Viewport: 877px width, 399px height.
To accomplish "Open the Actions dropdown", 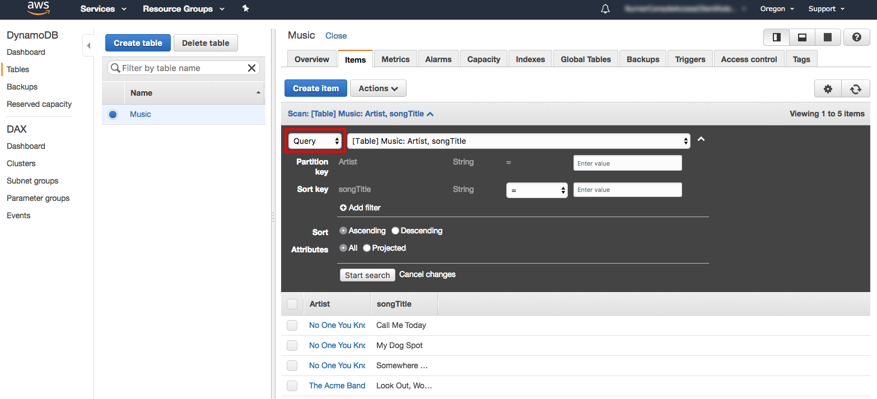I will [x=378, y=88].
